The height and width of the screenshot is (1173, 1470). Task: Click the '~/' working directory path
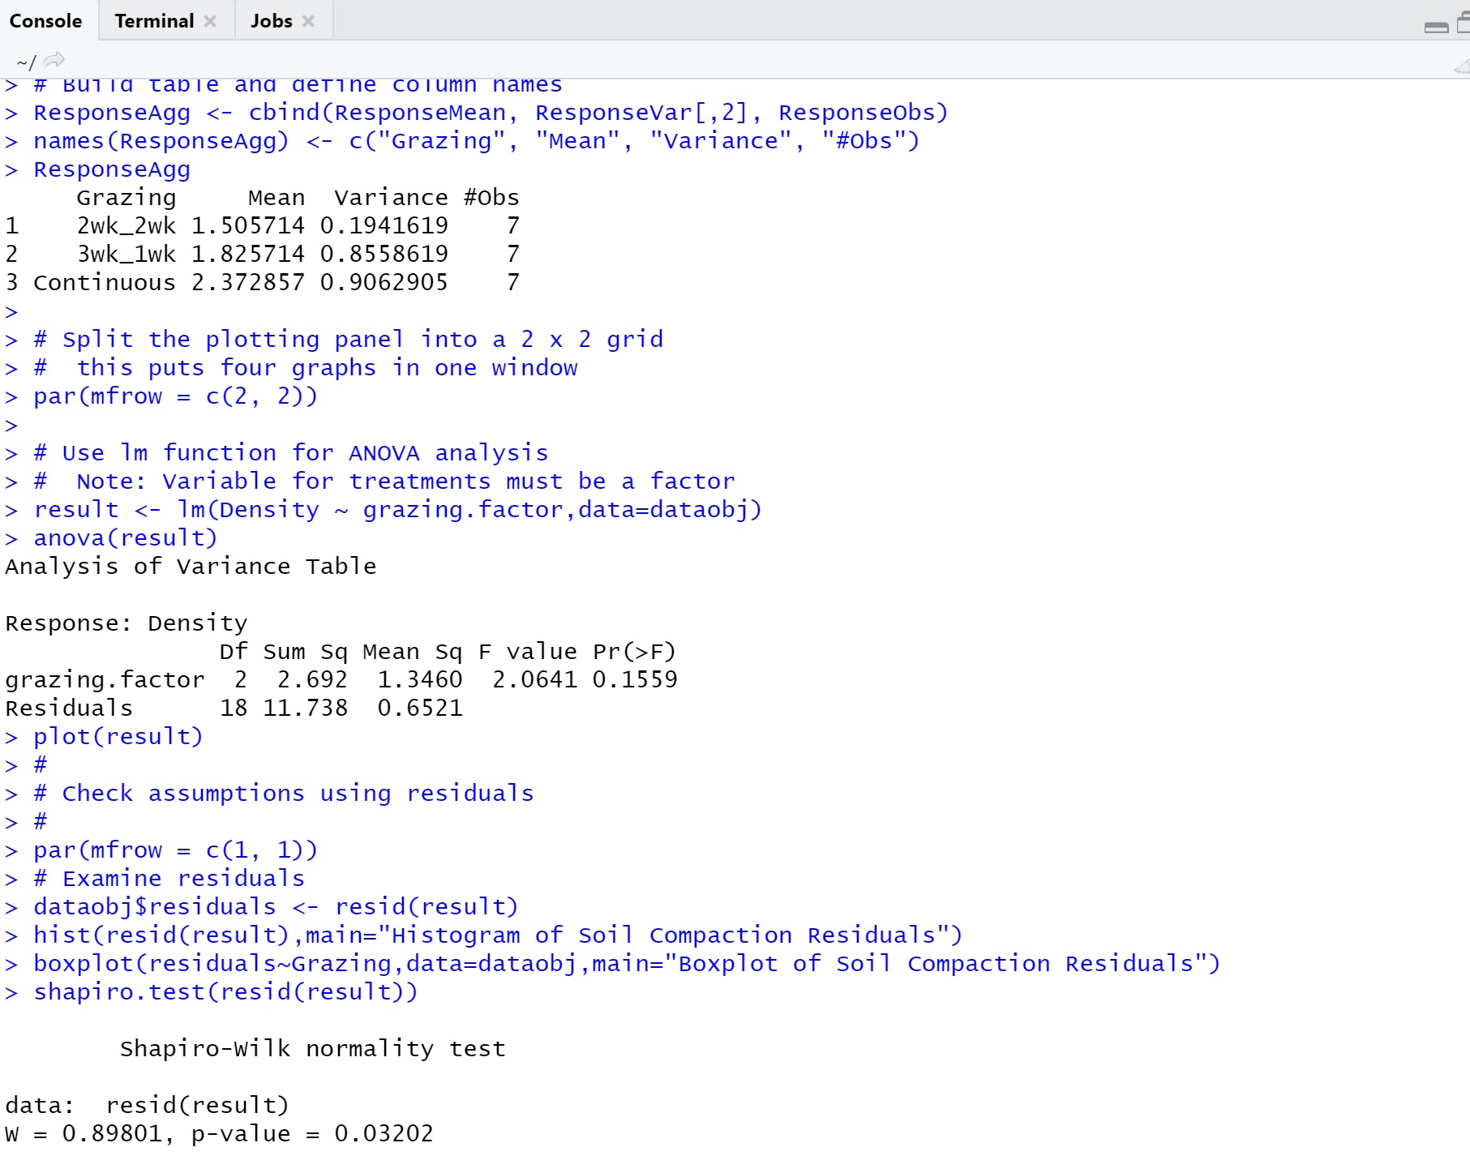tap(26, 62)
